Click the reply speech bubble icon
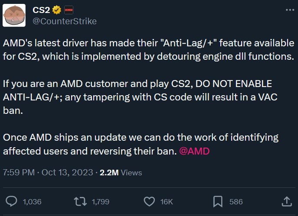The image size is (298, 216). [12, 201]
